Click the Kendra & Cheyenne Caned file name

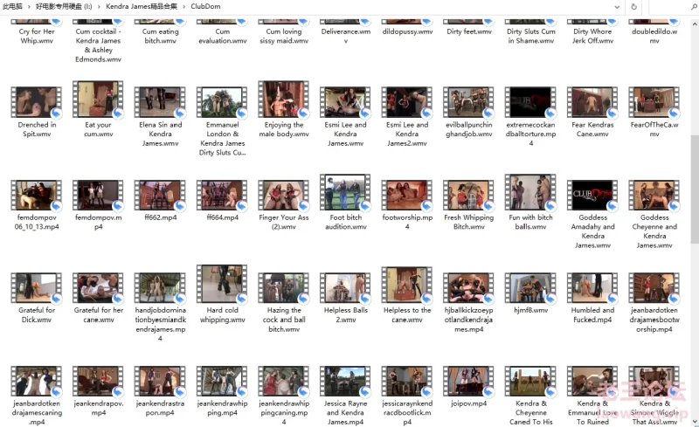pyautogui.click(x=531, y=412)
